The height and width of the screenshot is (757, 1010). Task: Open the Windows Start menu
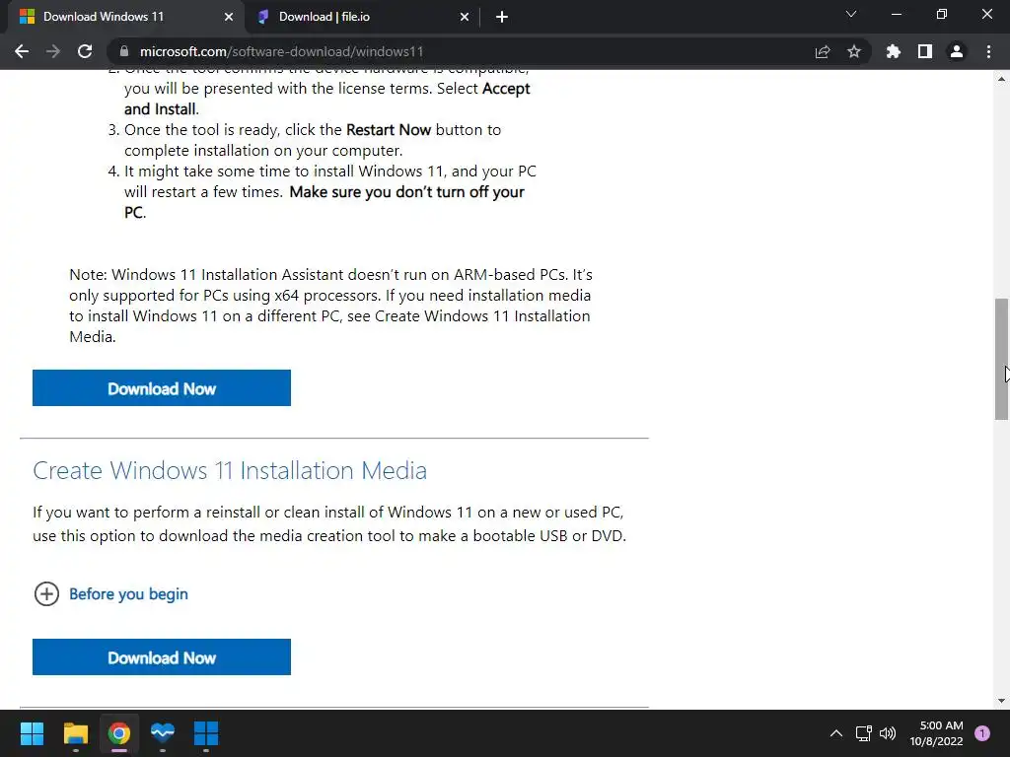(32, 733)
